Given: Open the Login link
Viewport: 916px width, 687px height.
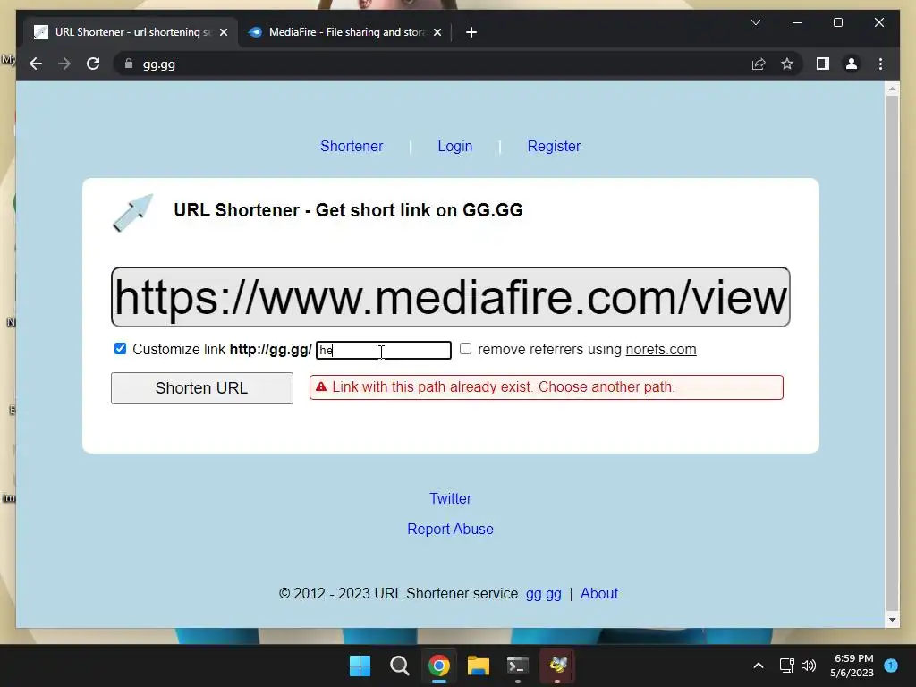Looking at the screenshot, I should [x=455, y=146].
